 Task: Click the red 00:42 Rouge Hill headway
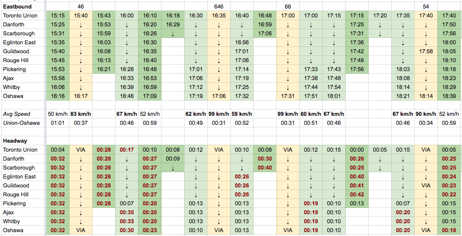(357, 194)
